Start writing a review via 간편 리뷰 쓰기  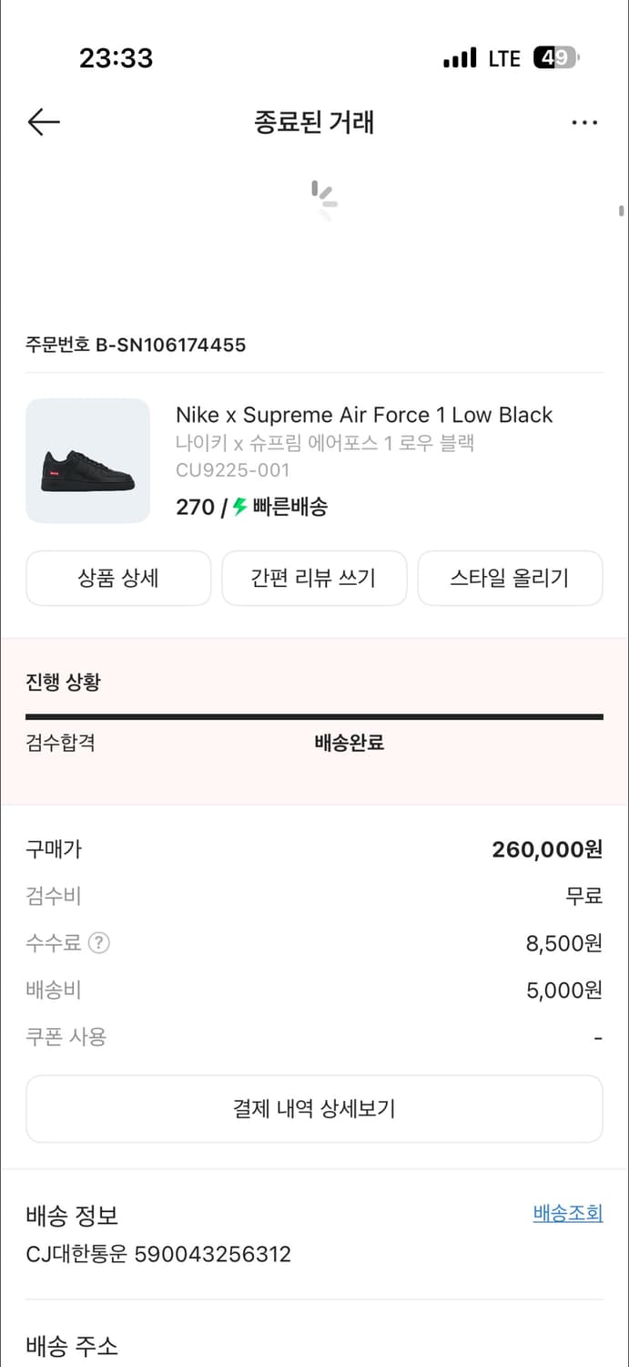pos(314,578)
